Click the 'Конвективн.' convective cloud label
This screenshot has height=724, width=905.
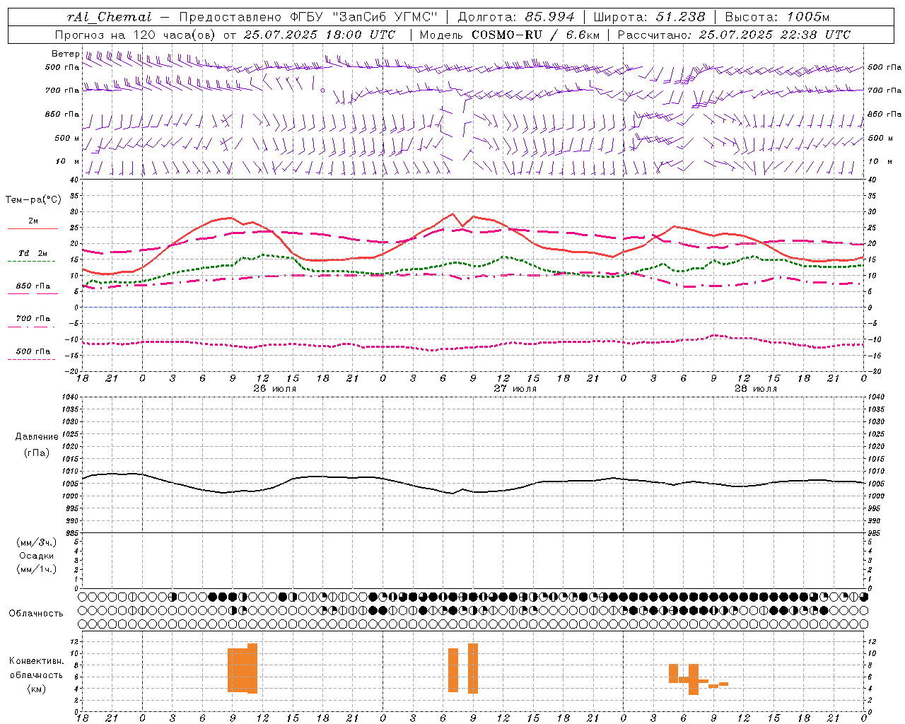tap(37, 661)
